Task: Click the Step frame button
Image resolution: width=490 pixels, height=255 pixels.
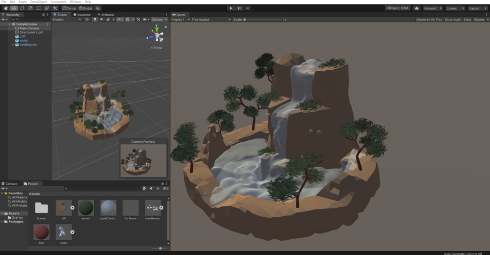Action: (x=247, y=8)
